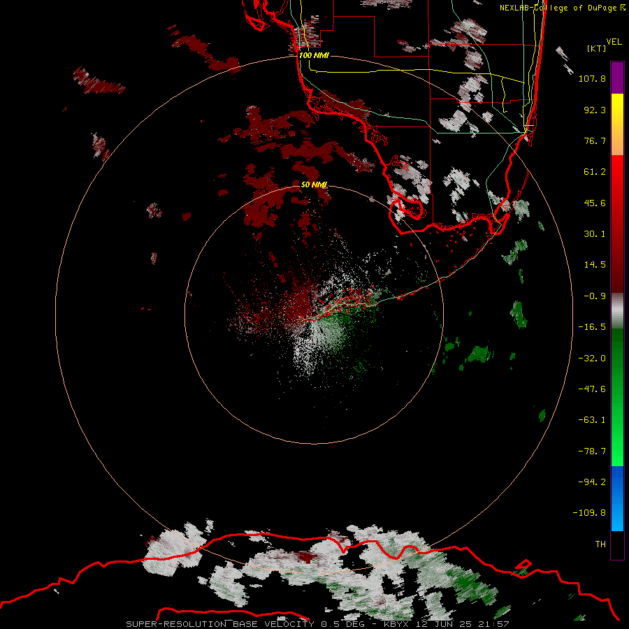Select the -0.9 velocity scale value
629x629 pixels.
(595, 296)
